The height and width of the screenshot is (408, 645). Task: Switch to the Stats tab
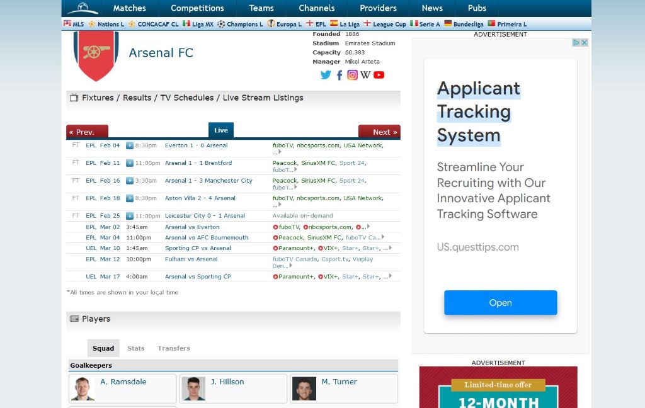pos(136,348)
